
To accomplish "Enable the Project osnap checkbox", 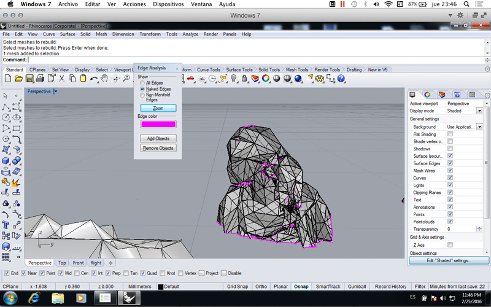I will pyautogui.click(x=202, y=273).
